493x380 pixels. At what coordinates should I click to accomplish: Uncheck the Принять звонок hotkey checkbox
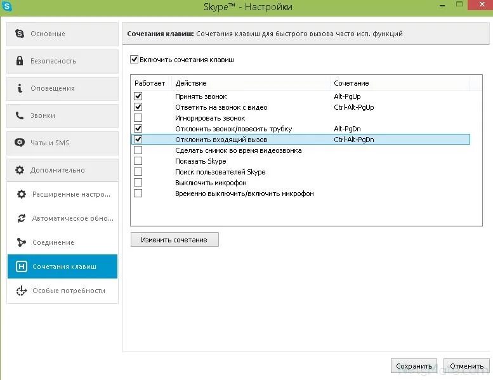pos(138,96)
